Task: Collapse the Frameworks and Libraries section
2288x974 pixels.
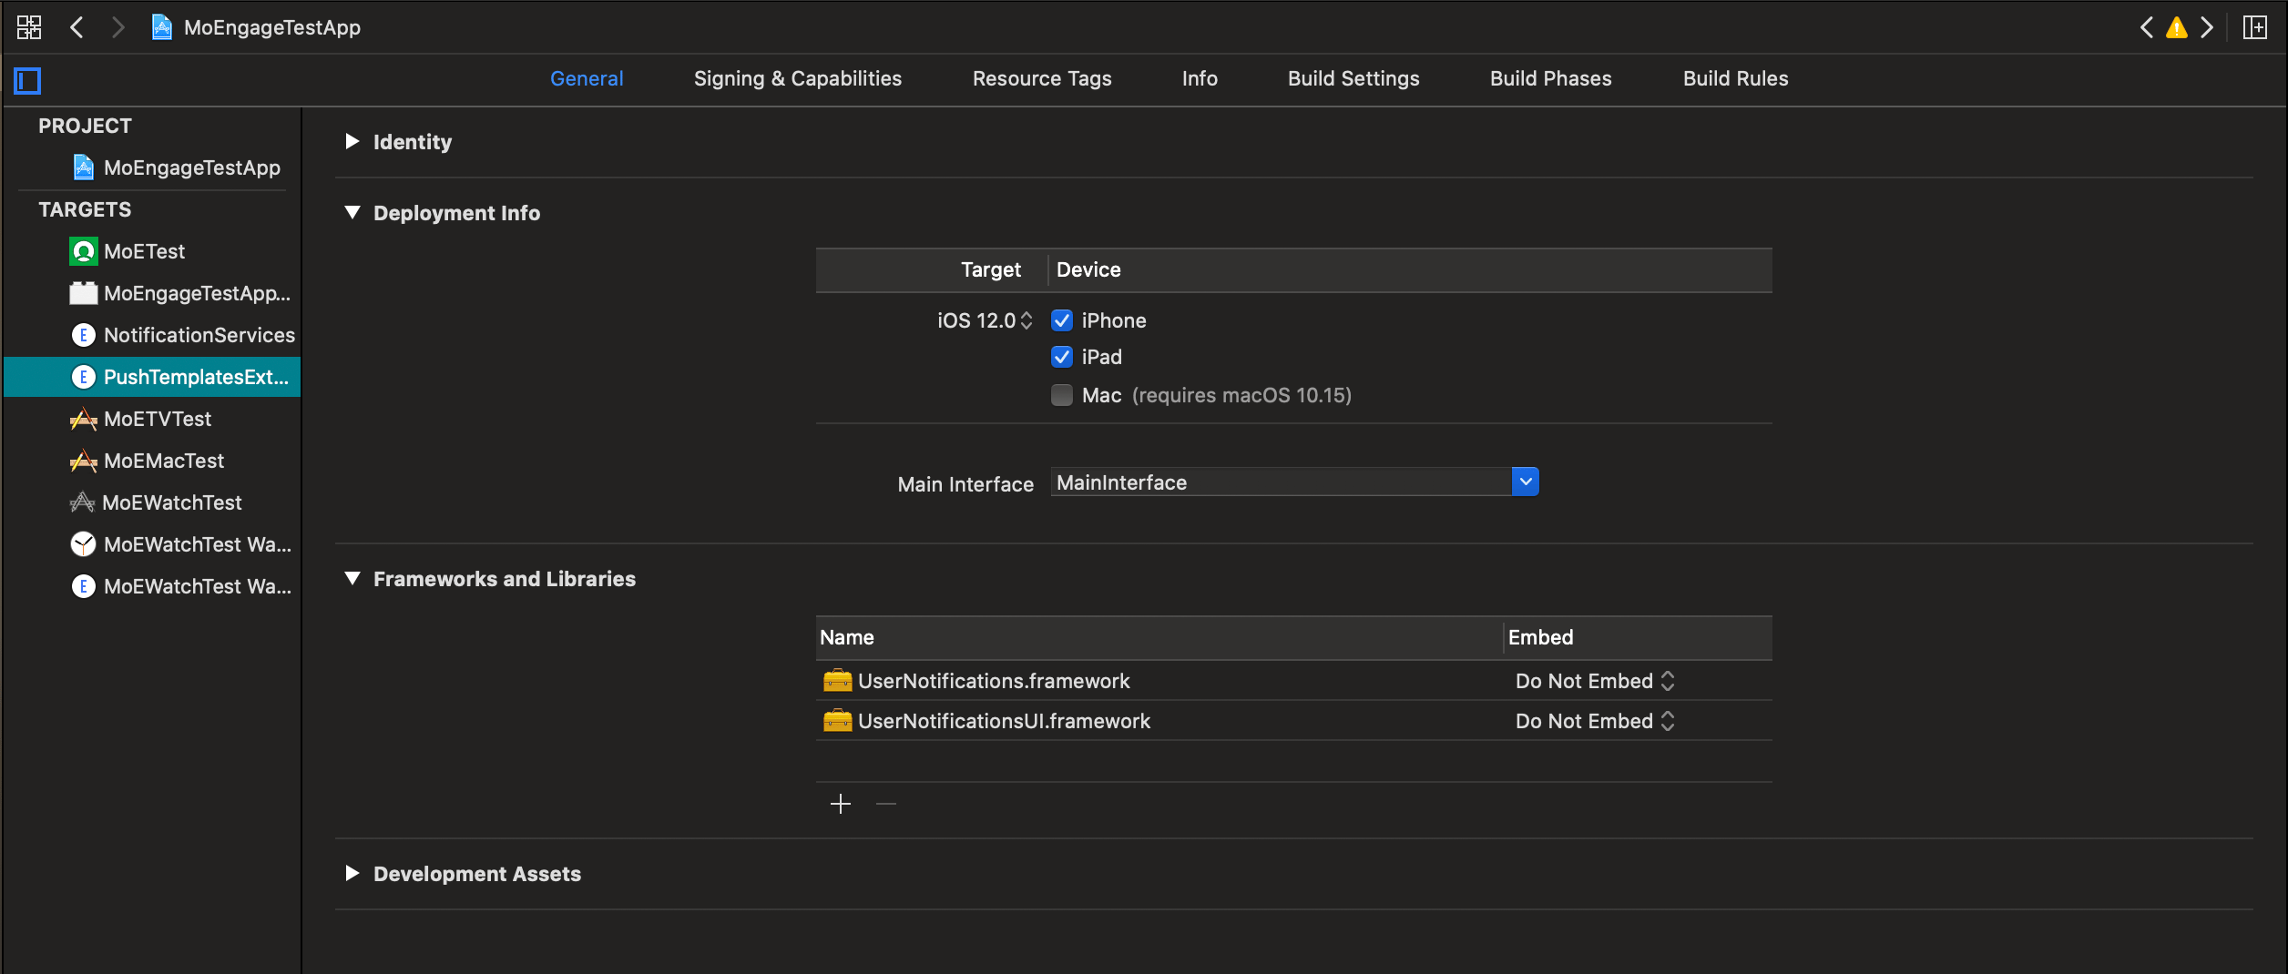Action: click(x=352, y=578)
